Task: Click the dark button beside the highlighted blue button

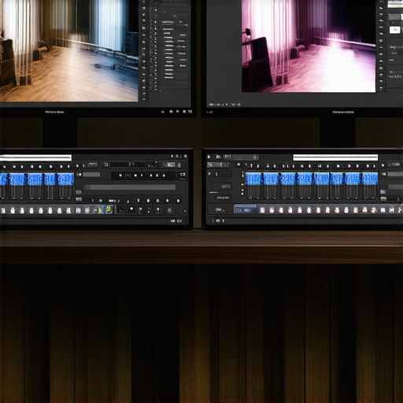Action: (220, 209)
